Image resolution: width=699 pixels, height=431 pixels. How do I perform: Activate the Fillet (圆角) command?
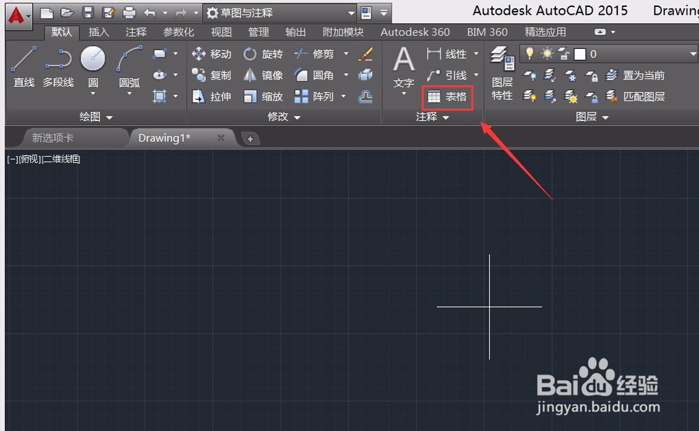tap(315, 75)
